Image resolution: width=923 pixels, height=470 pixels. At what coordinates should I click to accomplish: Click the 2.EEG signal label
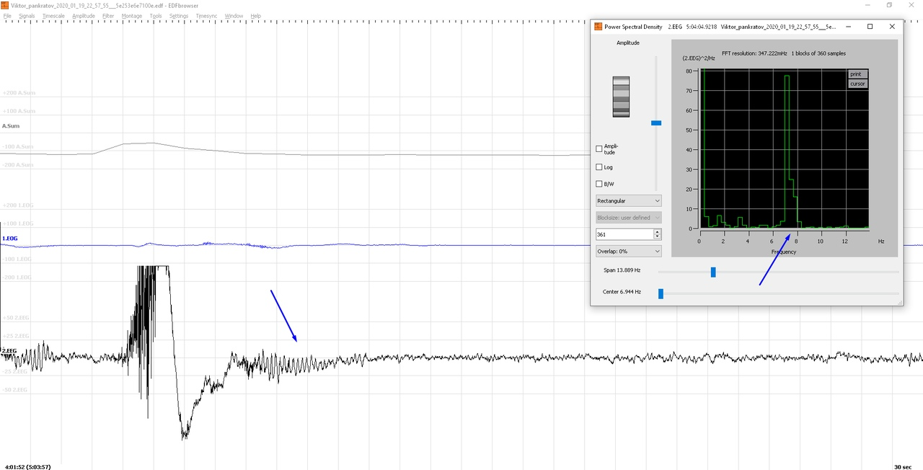pyautogui.click(x=9, y=351)
